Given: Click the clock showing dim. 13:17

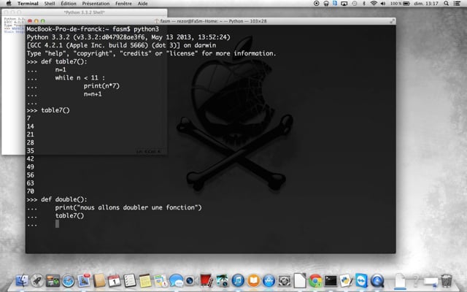Looking at the screenshot, I should [x=426, y=4].
